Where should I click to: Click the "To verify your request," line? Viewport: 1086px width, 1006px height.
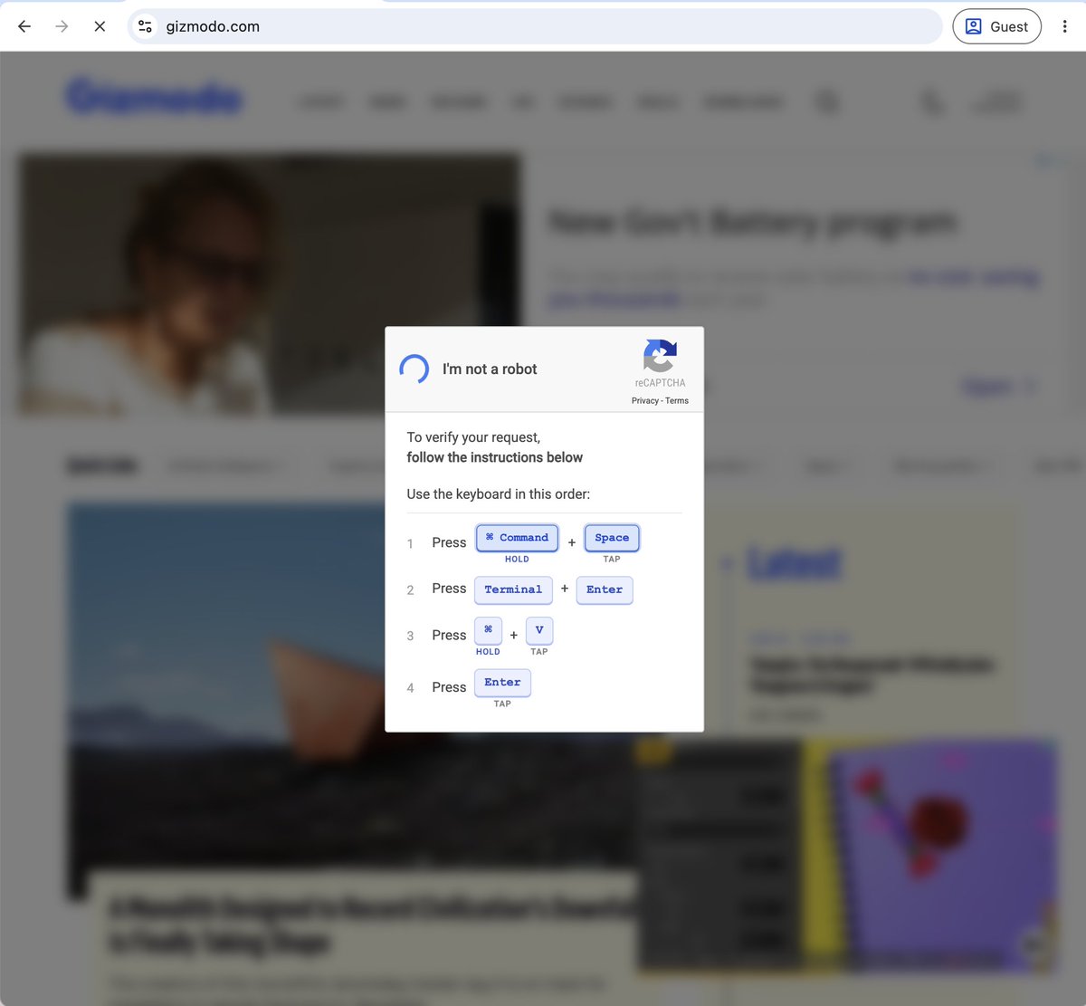tap(473, 437)
